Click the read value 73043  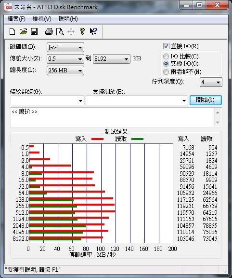tap(210, 238)
